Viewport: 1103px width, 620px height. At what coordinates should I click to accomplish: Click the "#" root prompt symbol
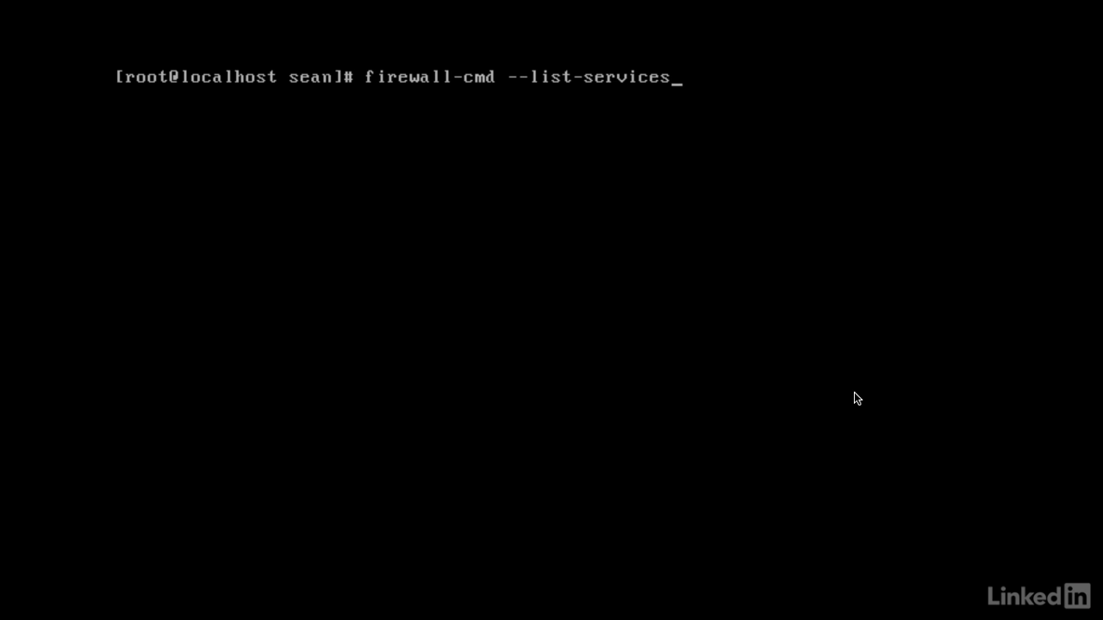(x=348, y=77)
